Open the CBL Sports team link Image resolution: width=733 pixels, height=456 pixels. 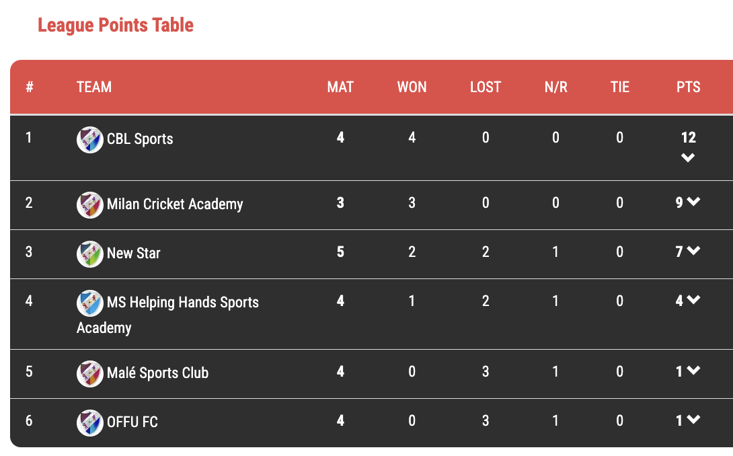(x=140, y=139)
